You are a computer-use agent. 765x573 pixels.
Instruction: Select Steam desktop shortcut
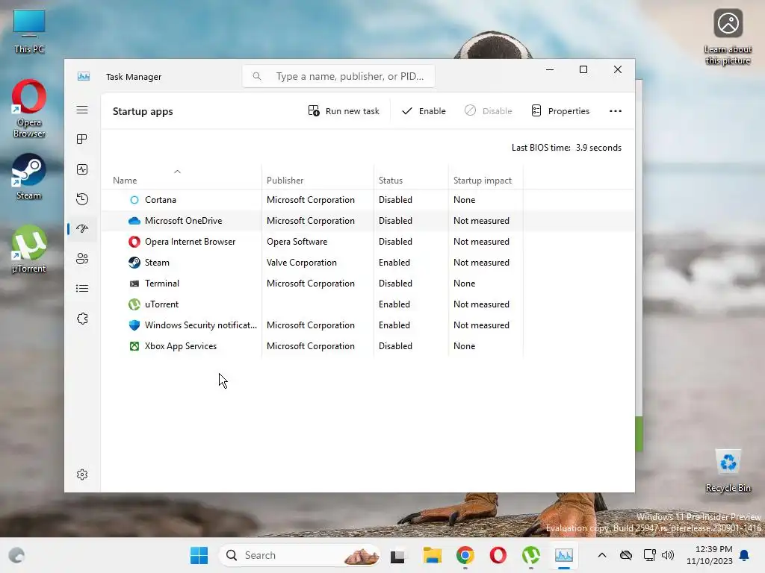point(29,178)
